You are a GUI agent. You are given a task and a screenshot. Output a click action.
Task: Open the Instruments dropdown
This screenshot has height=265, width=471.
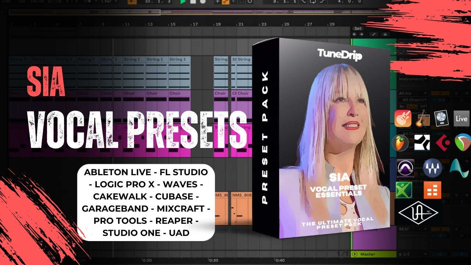[x=413, y=79]
